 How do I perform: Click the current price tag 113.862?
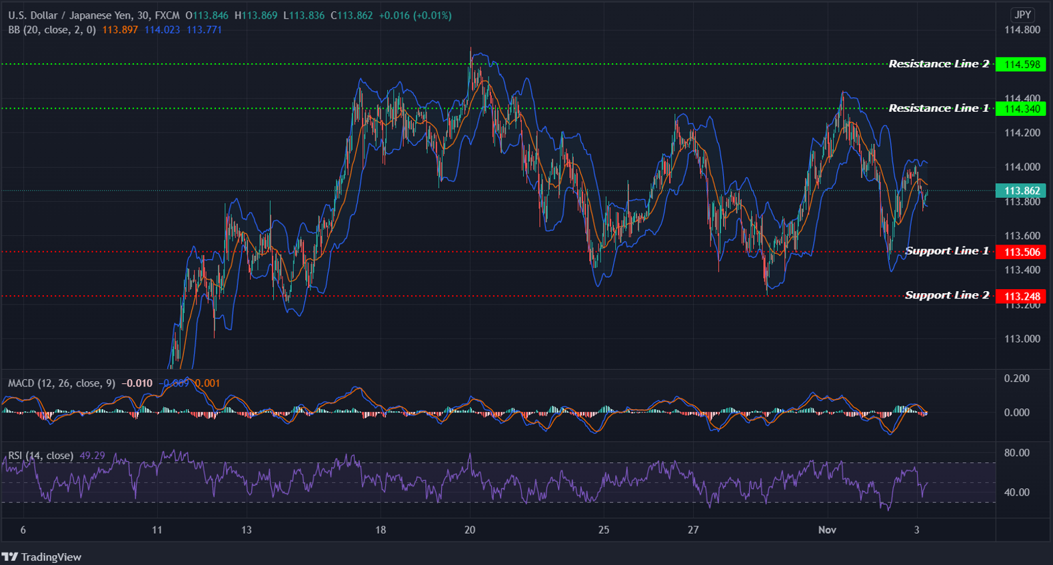[x=1021, y=191]
